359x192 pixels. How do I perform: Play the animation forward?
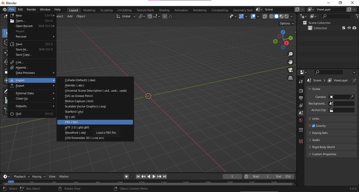[x=154, y=176]
